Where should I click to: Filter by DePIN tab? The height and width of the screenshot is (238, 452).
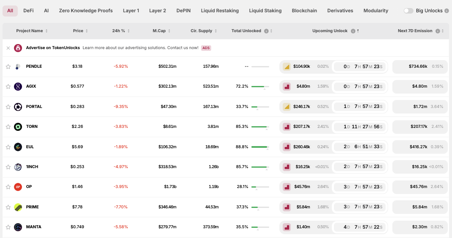(x=183, y=11)
